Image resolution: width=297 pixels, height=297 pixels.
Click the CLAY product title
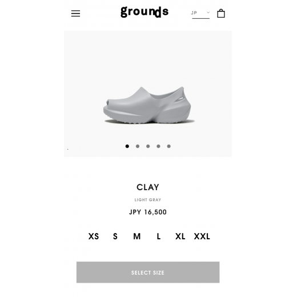coord(148,187)
